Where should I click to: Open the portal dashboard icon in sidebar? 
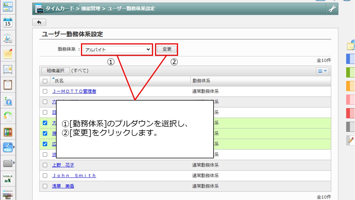[8, 7]
